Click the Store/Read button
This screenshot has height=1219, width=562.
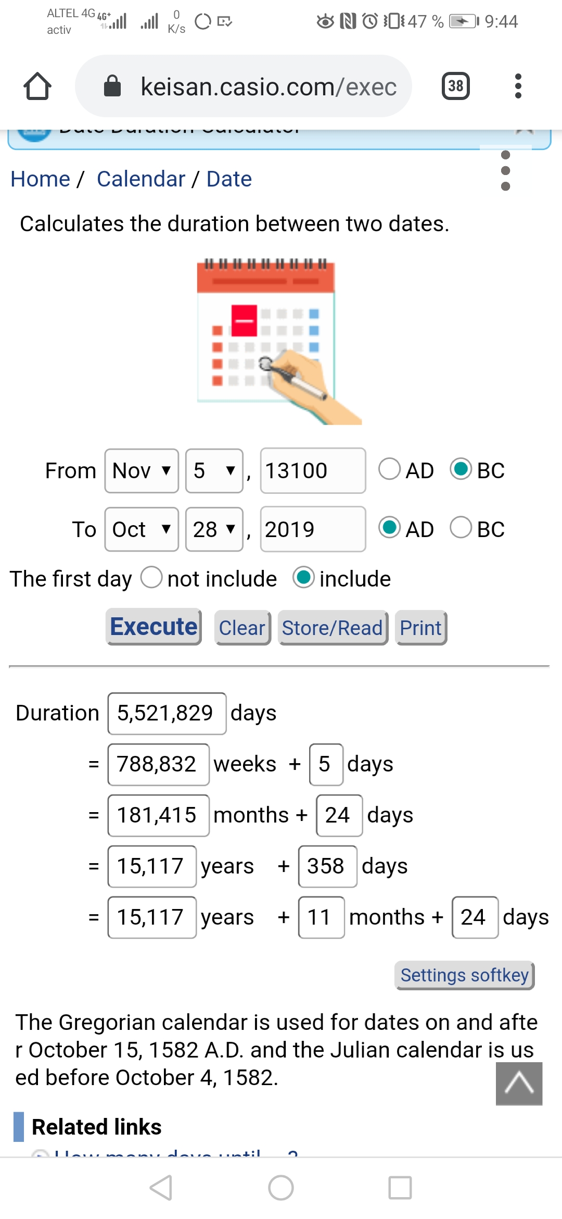333,628
